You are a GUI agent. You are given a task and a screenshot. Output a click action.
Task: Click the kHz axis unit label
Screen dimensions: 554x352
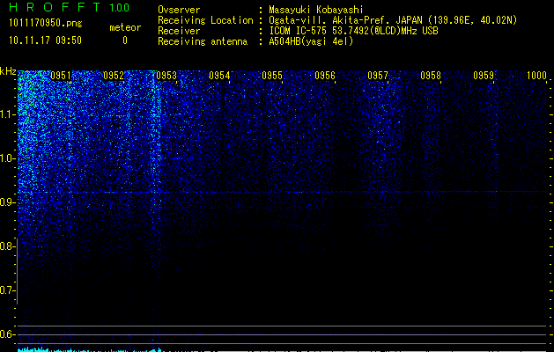tap(8, 71)
